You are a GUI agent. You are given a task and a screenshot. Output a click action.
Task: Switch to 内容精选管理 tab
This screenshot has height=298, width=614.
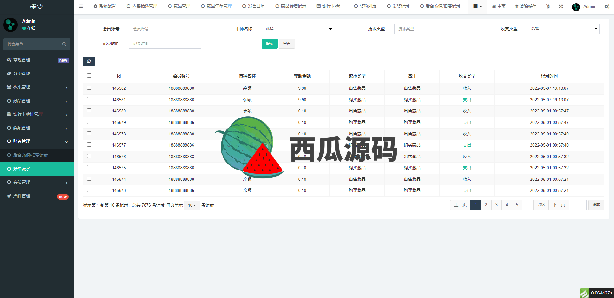pyautogui.click(x=142, y=6)
